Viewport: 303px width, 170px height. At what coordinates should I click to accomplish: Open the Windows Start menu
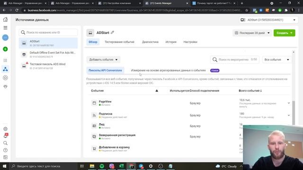tap(4, 166)
